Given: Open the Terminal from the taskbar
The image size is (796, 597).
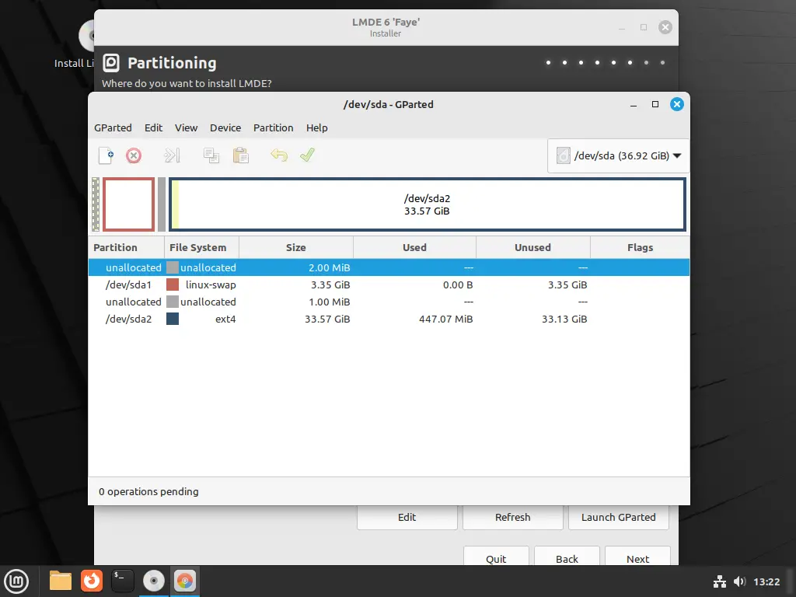Looking at the screenshot, I should click(x=122, y=581).
